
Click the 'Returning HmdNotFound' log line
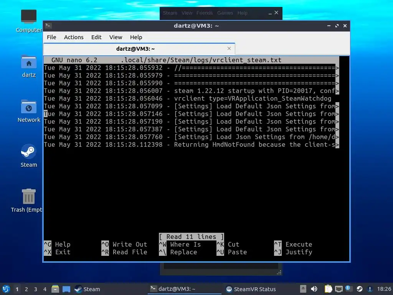(192, 144)
